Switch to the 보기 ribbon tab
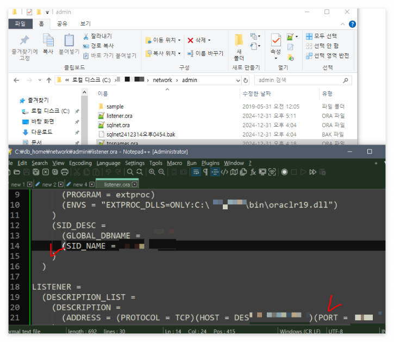Screen dimensions: 394x342 pyautogui.click(x=85, y=23)
